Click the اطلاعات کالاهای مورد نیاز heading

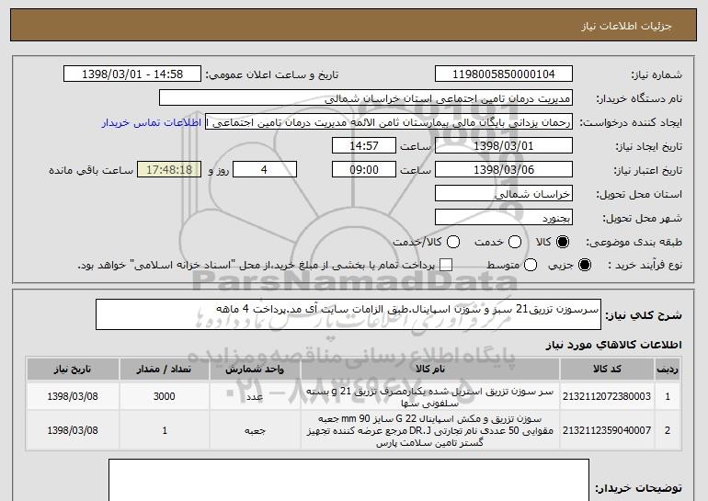click(613, 345)
